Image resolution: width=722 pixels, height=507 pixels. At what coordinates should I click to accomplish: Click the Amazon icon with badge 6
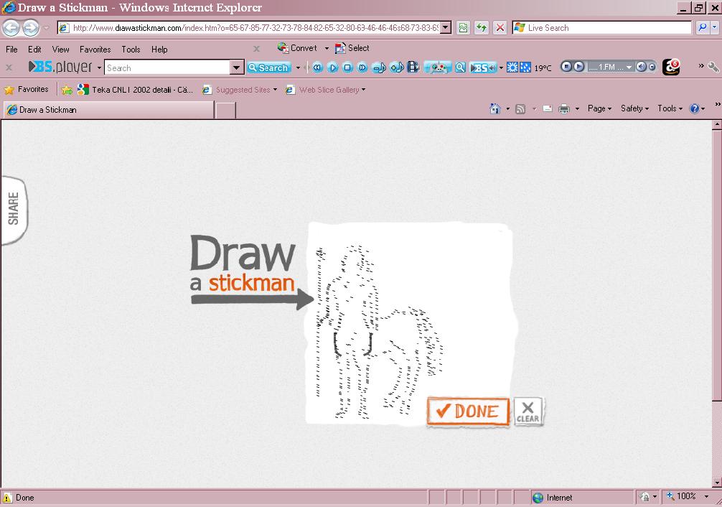coord(671,68)
